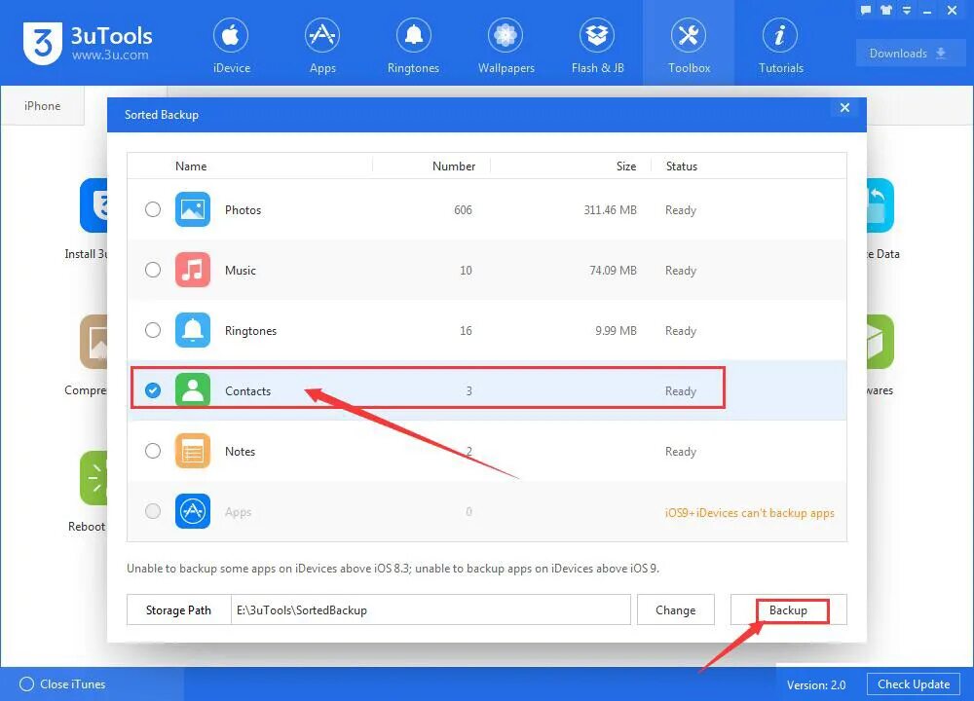The image size is (974, 701).
Task: Uncheck the Contacts radio button
Action: point(153,389)
